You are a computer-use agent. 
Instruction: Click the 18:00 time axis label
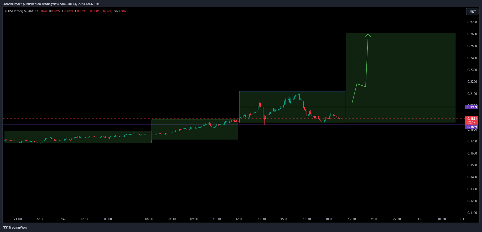[x=329, y=219]
